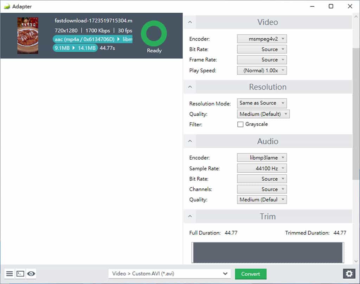Collapse the Audio section chevron
360x284 pixels.
pos(190,141)
